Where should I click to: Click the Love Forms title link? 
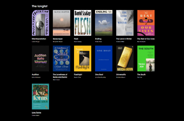tap(37, 113)
